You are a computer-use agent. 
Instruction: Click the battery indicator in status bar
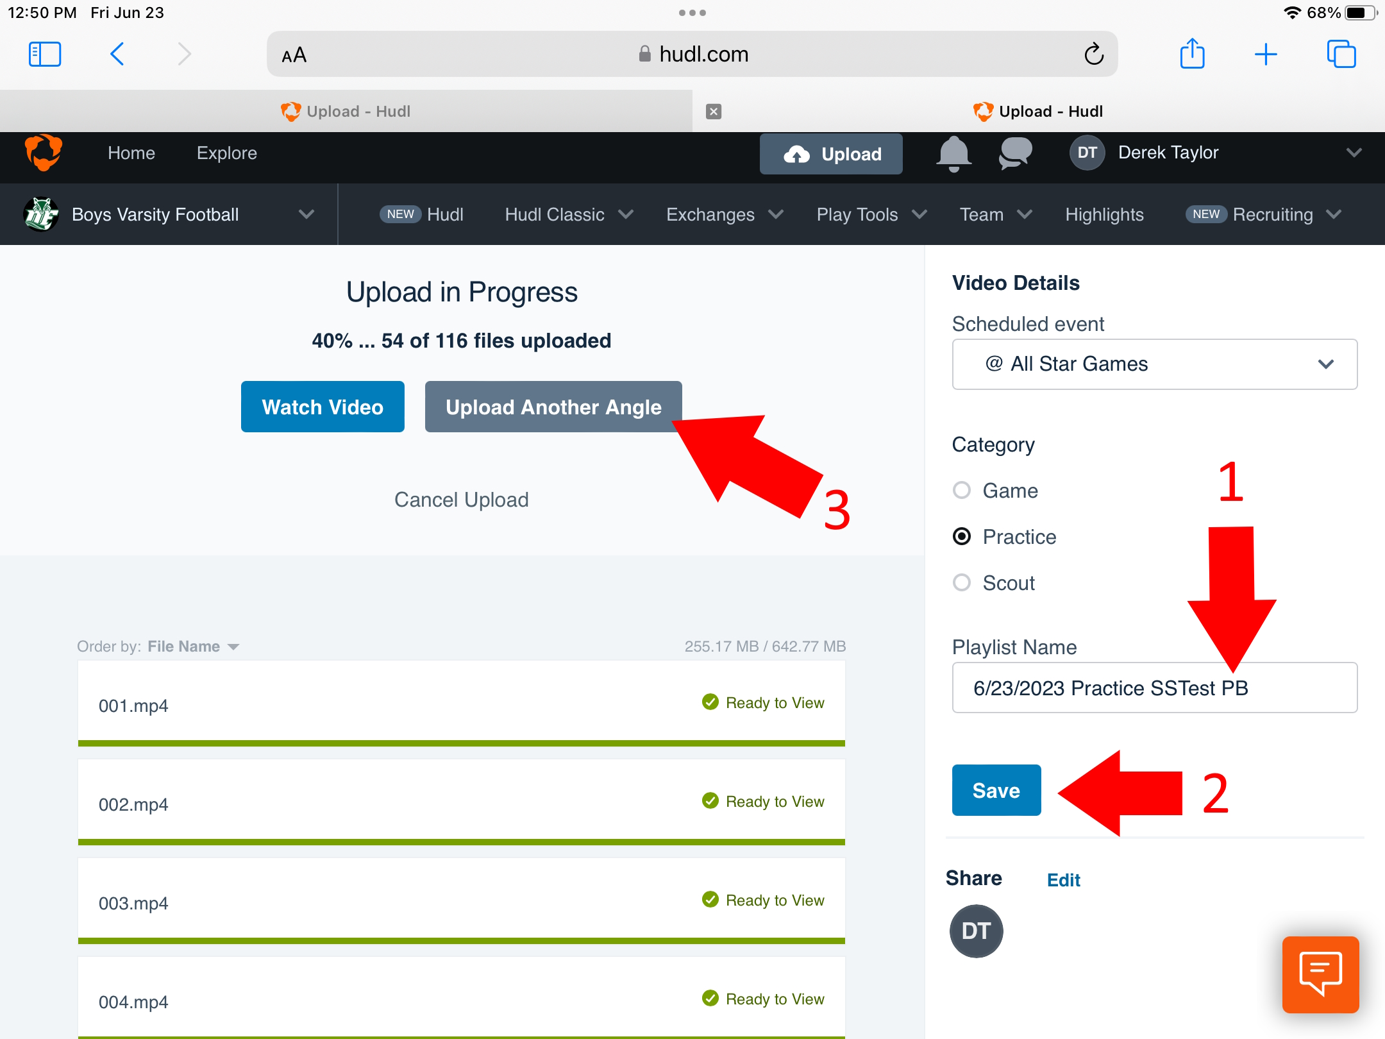[x=1361, y=13]
